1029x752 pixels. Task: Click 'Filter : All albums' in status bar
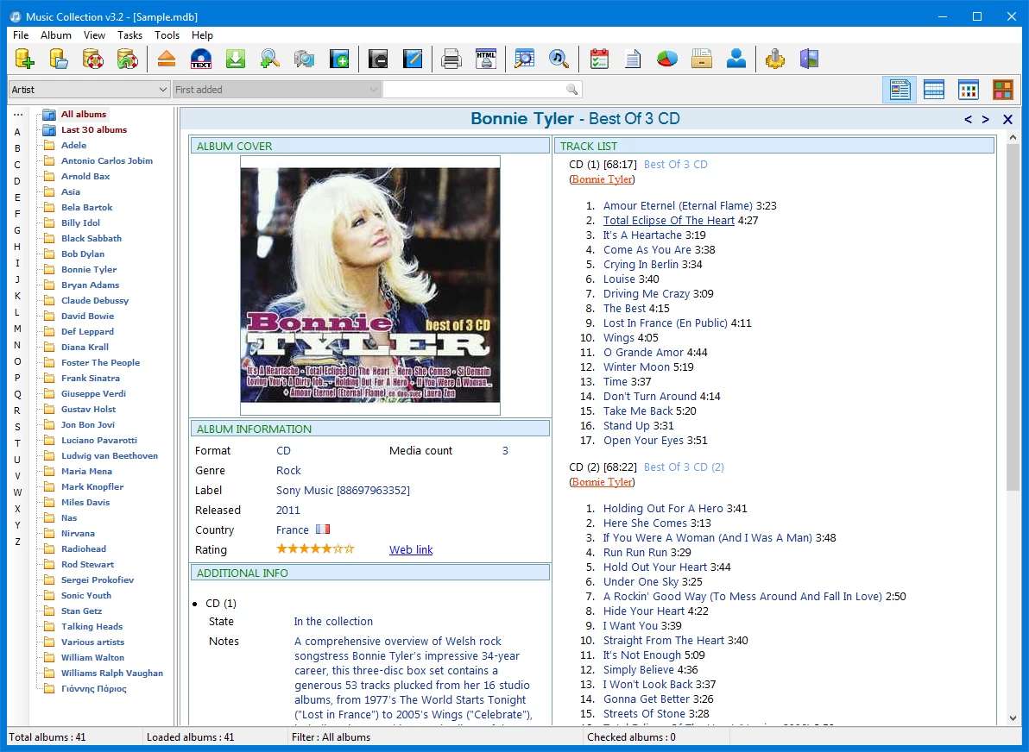coord(331,737)
